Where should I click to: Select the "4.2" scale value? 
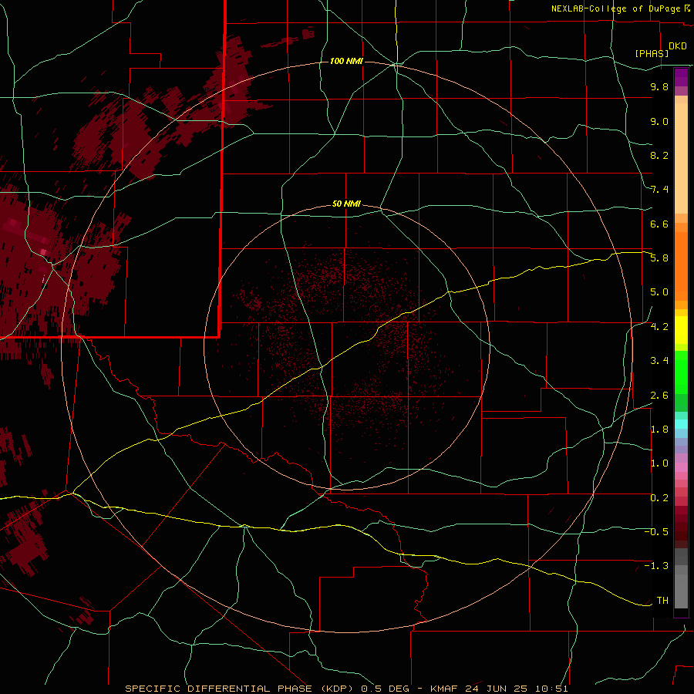pos(659,327)
